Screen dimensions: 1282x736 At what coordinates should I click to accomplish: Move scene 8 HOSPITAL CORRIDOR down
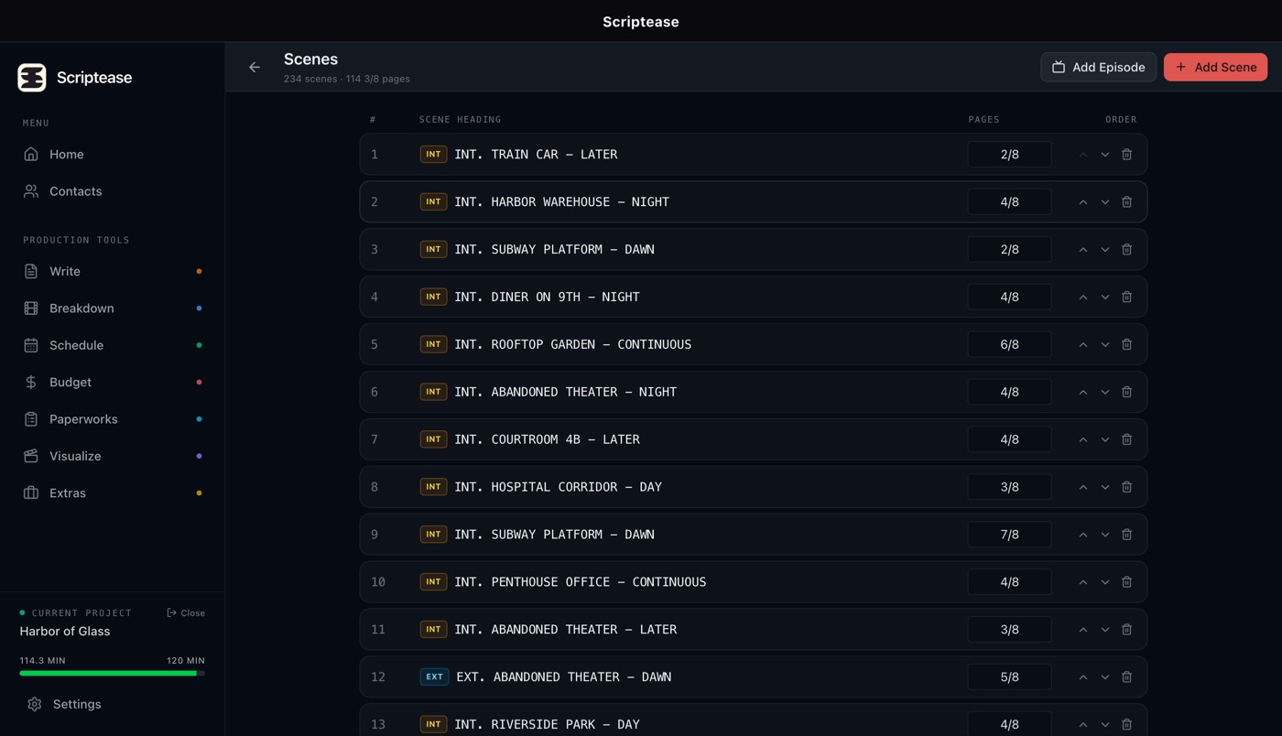pos(1105,488)
